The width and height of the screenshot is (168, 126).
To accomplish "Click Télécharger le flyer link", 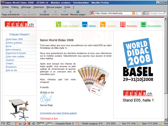I will 49,118.
